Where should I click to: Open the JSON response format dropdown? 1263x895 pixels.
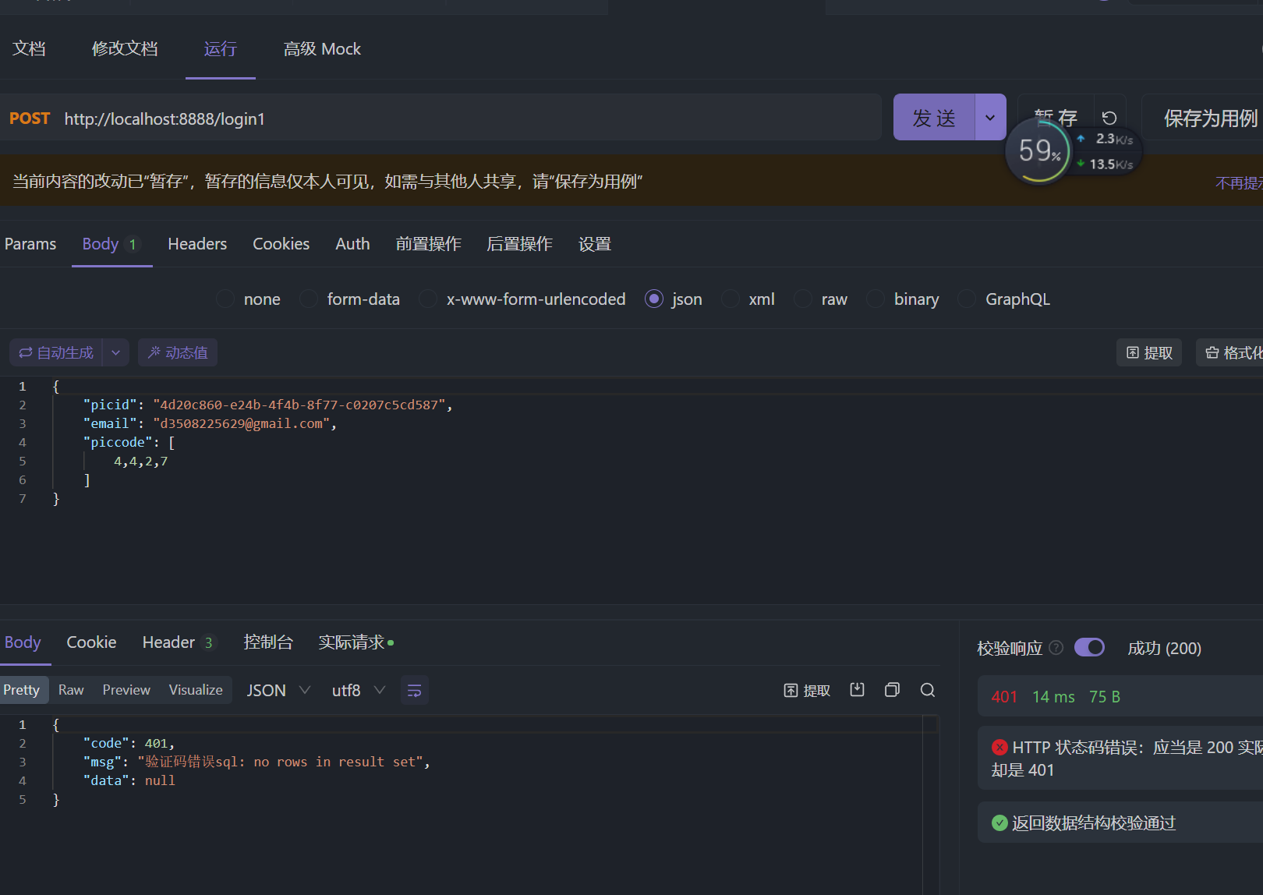click(278, 690)
